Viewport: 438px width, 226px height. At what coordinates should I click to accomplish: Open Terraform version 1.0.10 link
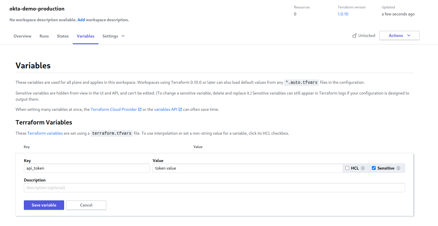343,14
